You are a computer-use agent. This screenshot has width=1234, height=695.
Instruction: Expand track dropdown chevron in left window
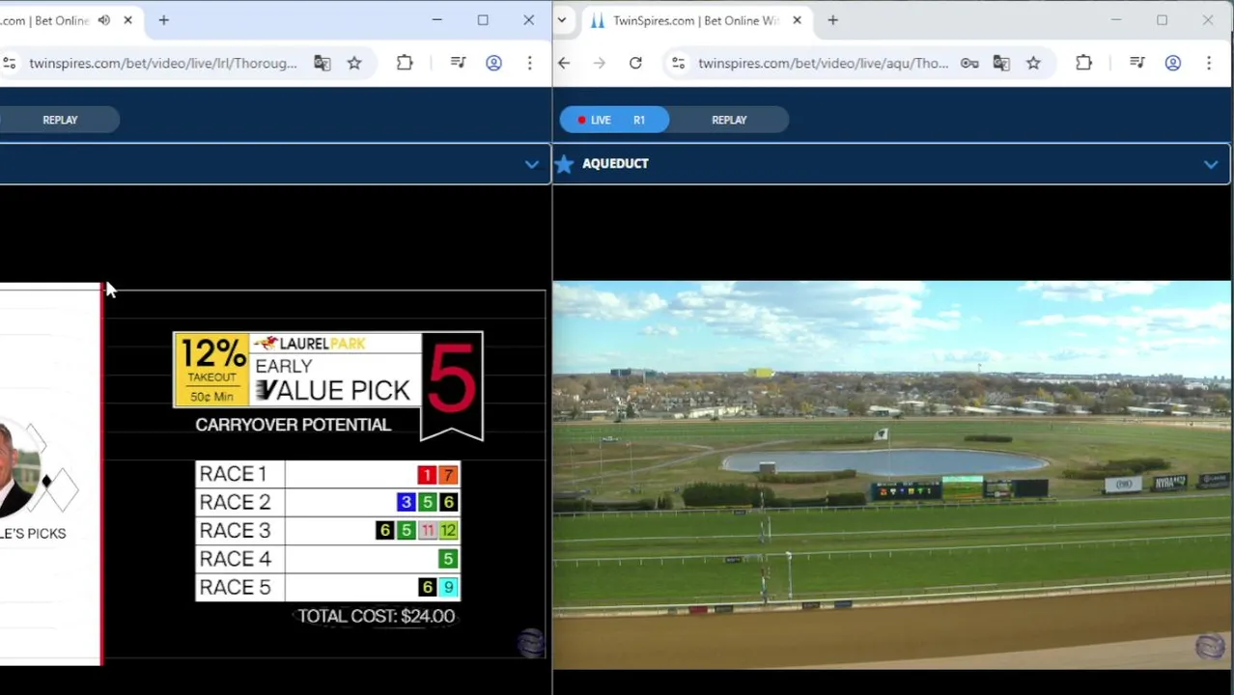tap(531, 164)
